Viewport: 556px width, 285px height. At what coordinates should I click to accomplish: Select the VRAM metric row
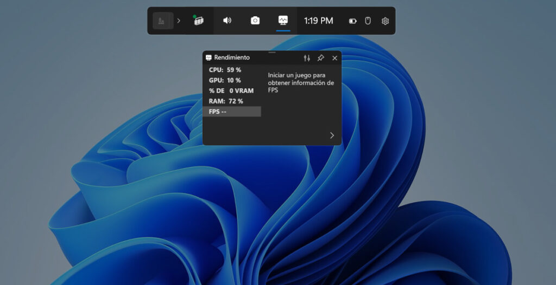(x=232, y=90)
